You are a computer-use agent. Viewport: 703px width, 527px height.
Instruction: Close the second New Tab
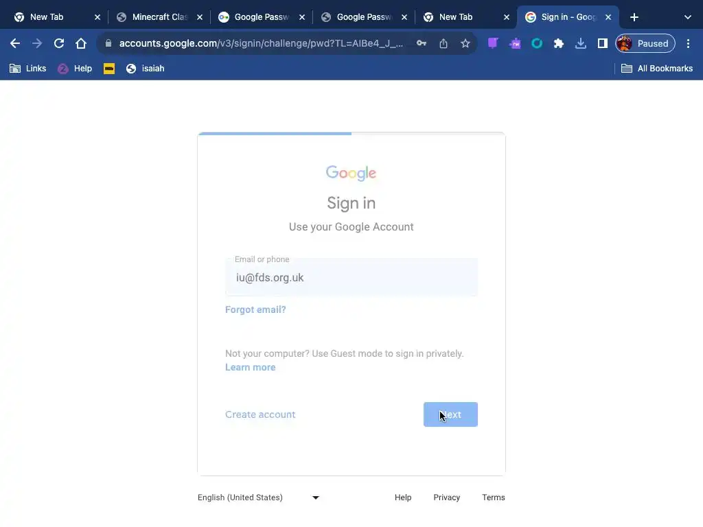click(x=506, y=17)
